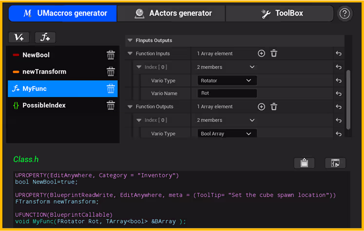The image size is (364, 231).
Task: Click the UPROPERTY EditAnywhere Inventory line
Action: point(97,176)
